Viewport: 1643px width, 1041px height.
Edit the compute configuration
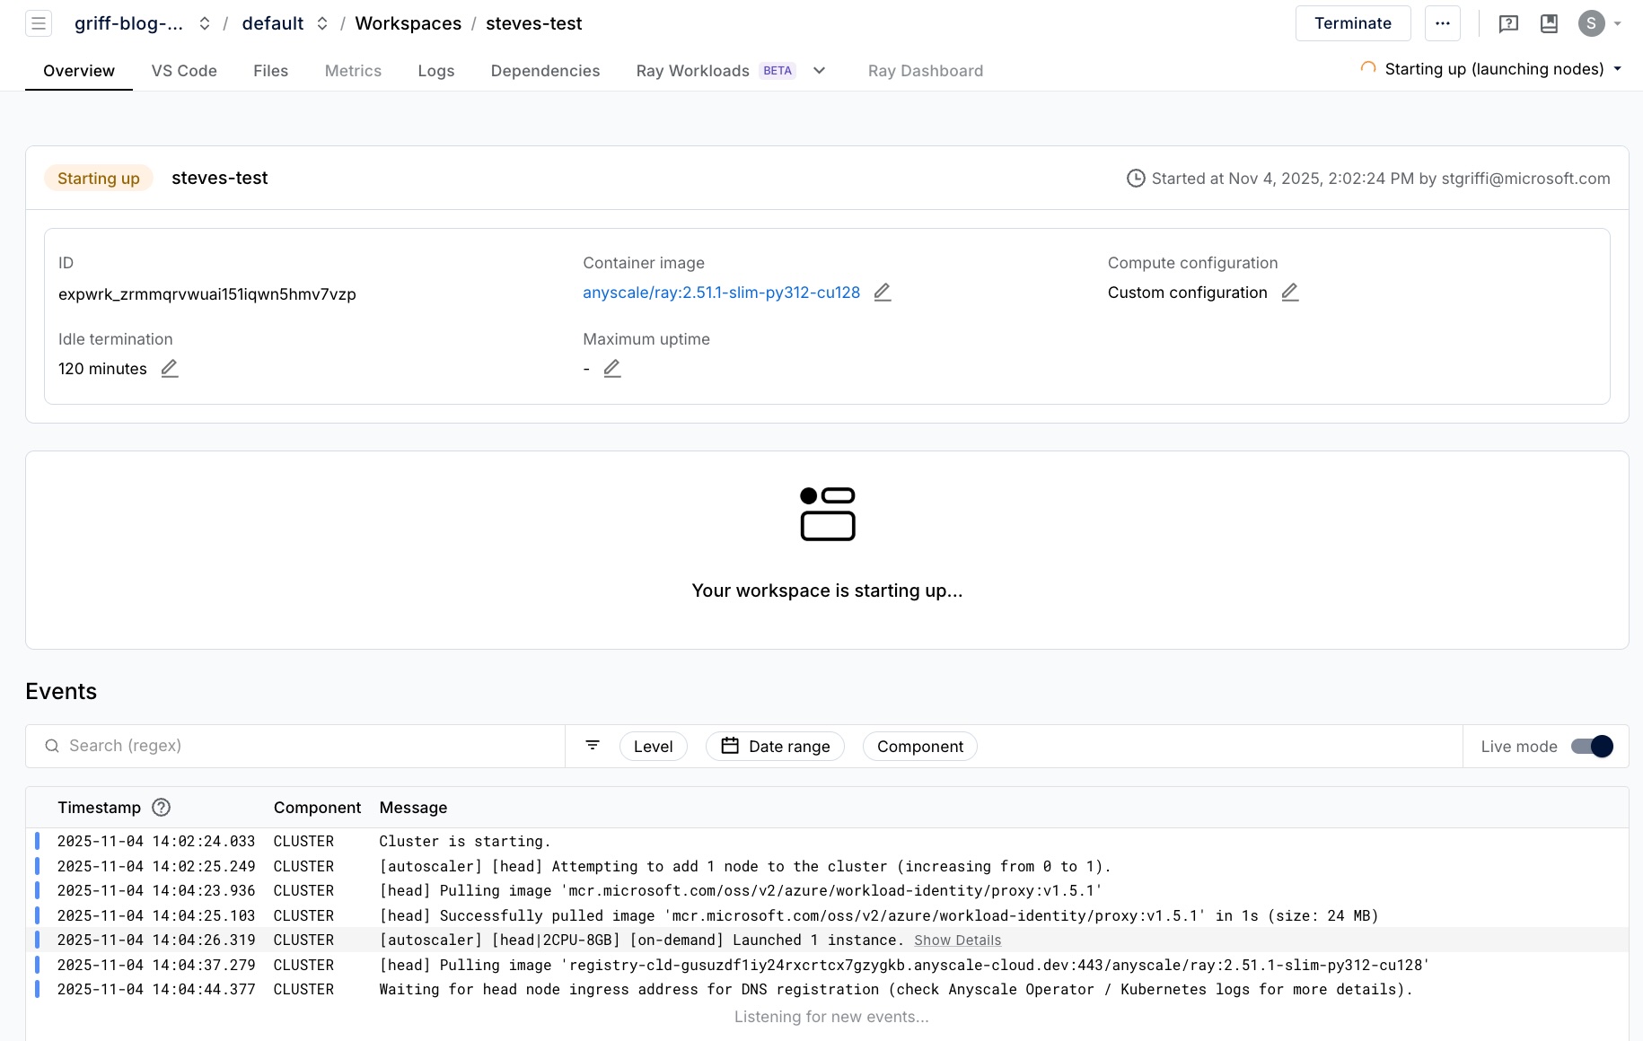point(1289,292)
